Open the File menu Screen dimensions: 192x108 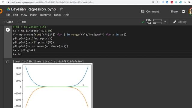(8, 15)
